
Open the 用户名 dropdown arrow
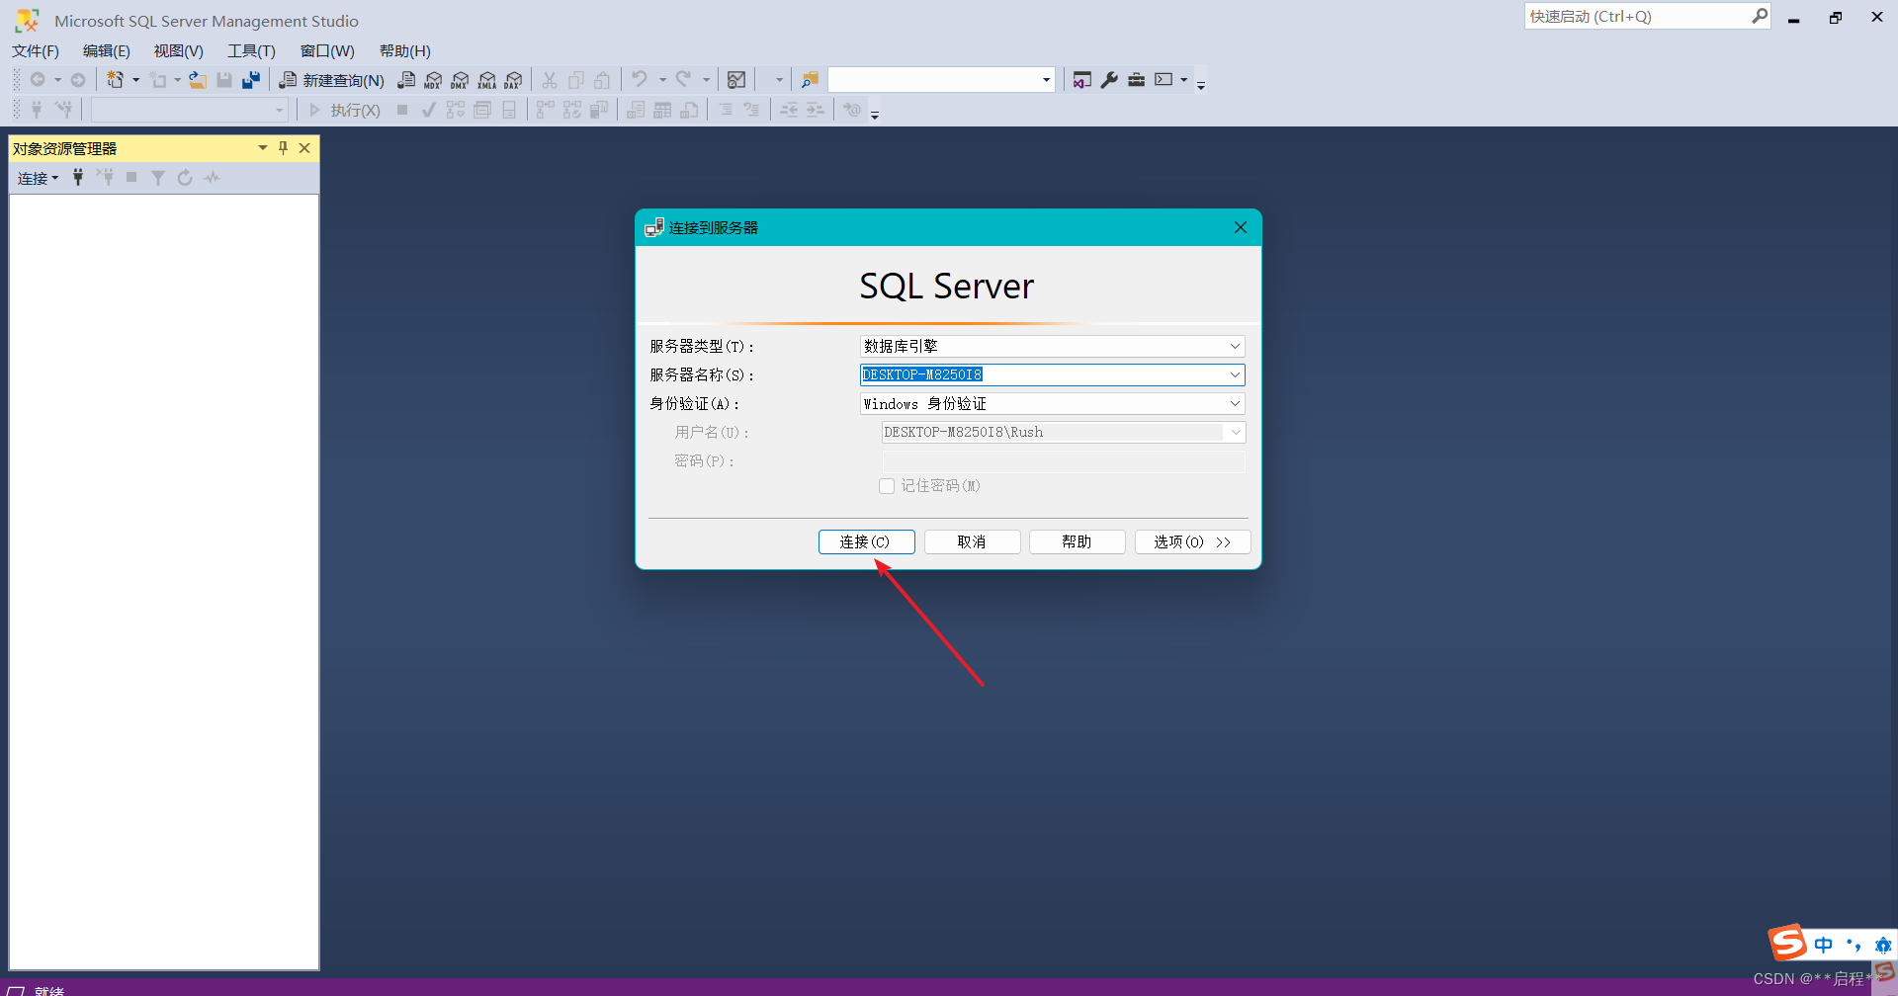pyautogui.click(x=1235, y=433)
